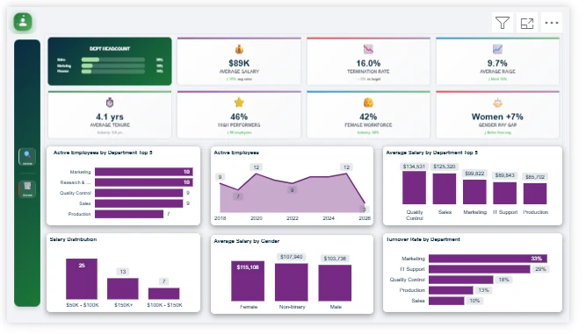
Task: Select the magnifier sidebar navigation icon
Action: click(27, 157)
